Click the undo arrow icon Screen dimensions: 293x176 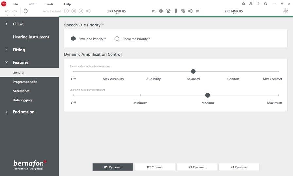(x=7, y=11)
